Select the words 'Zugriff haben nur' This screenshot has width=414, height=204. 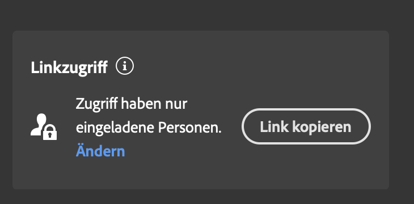pyautogui.click(x=132, y=104)
